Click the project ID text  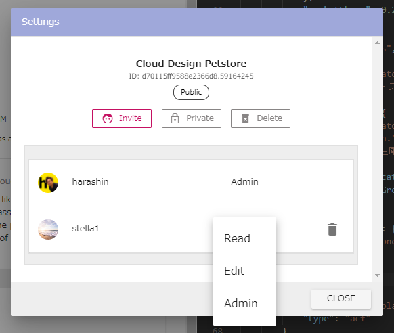point(191,76)
